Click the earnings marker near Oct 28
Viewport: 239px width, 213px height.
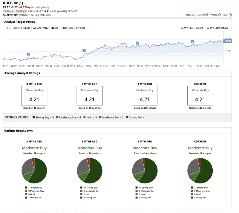point(28,55)
